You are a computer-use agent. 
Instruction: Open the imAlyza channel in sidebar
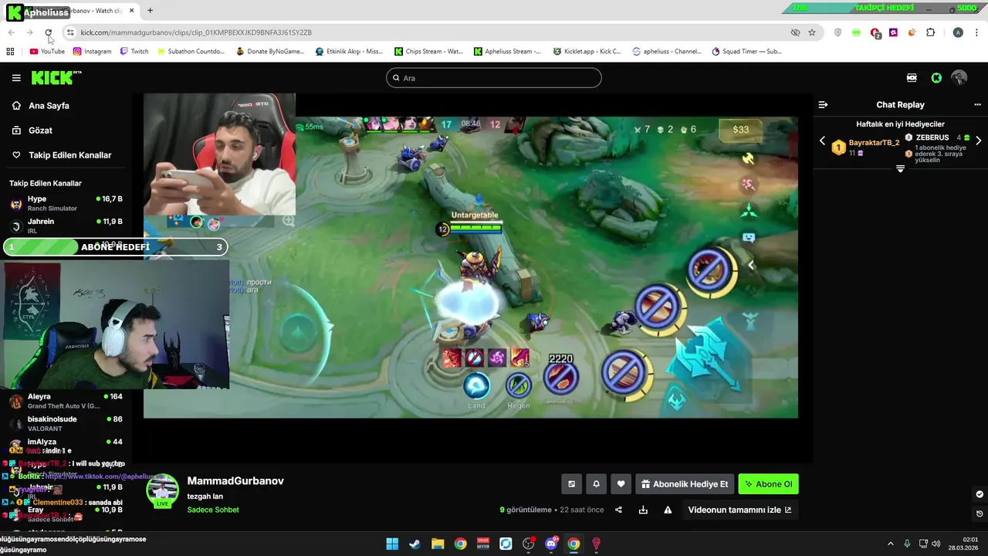(x=66, y=442)
